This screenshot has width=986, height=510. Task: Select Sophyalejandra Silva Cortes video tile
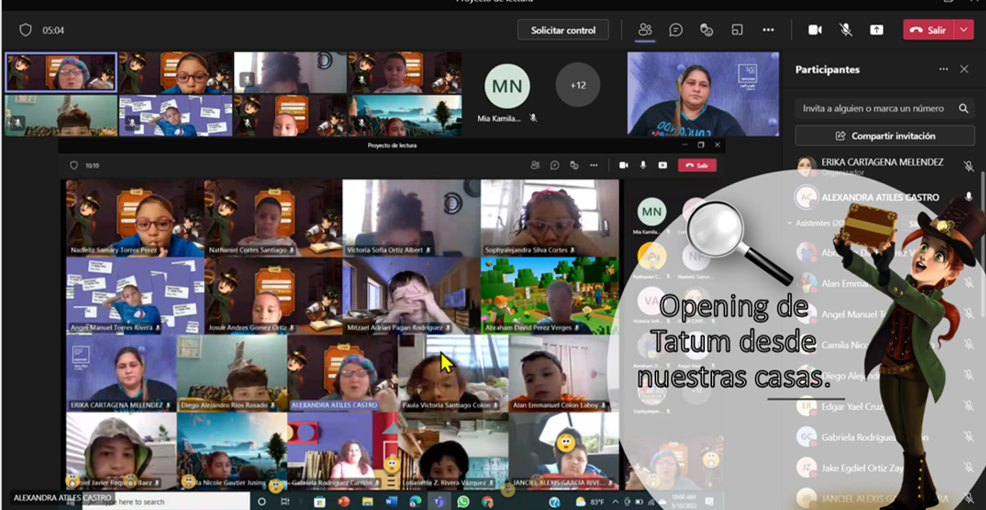[x=550, y=218]
